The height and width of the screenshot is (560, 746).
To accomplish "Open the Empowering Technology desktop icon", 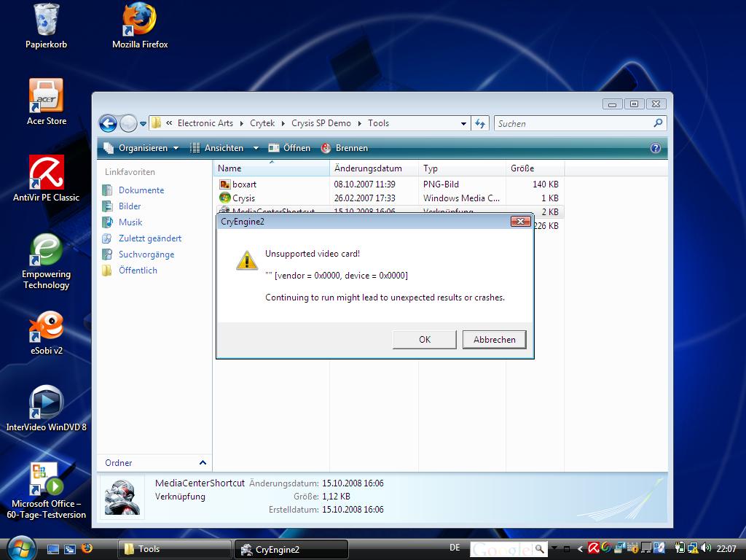I will coord(46,261).
